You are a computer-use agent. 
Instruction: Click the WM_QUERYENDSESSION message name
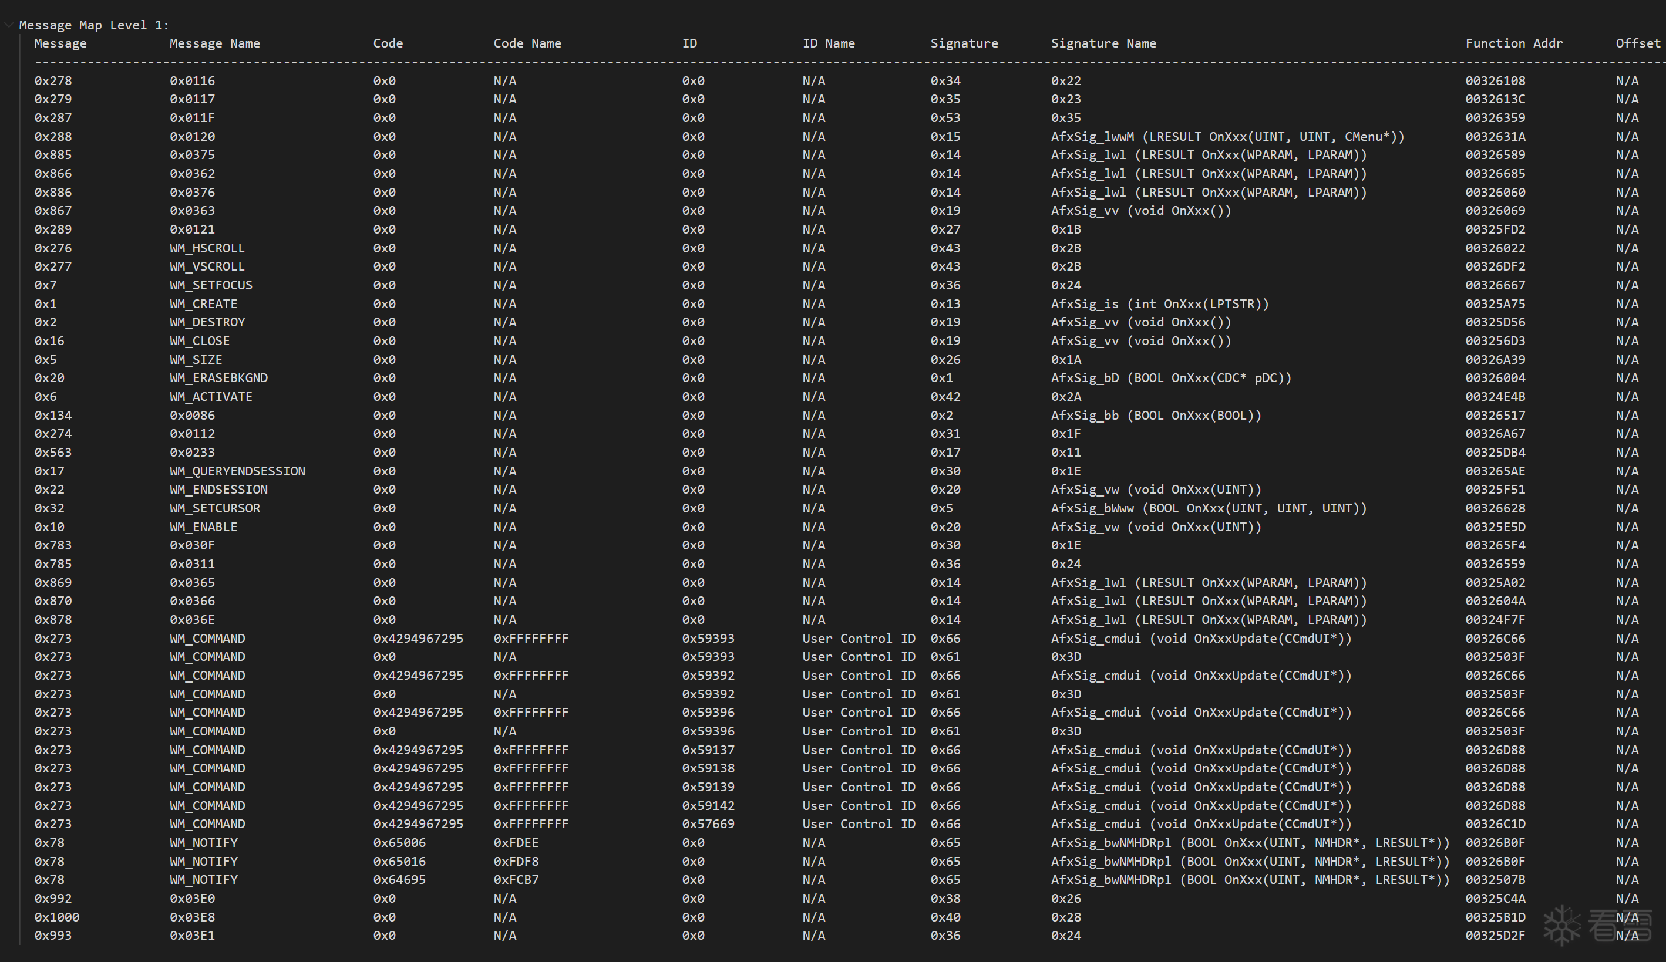click(x=237, y=471)
